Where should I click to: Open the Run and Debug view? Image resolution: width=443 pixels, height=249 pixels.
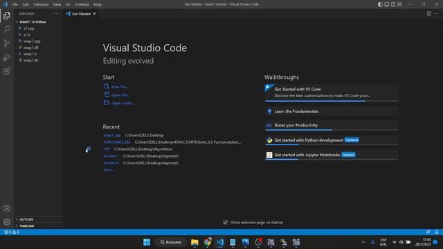point(7,57)
